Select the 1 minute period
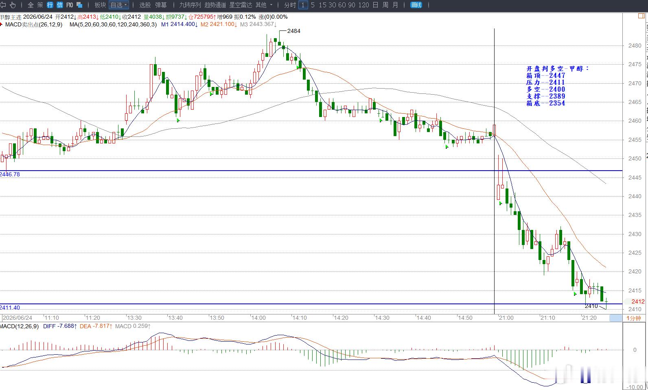The height and width of the screenshot is (390, 648). (303, 5)
